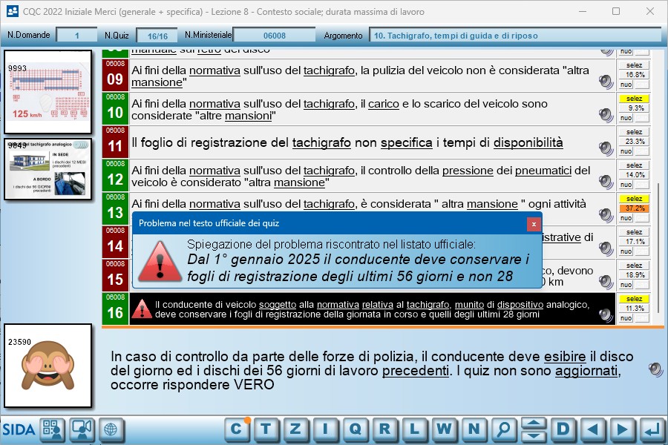Click the 'C' toolbar letter button
This screenshot has height=445, width=668.
pos(236,429)
